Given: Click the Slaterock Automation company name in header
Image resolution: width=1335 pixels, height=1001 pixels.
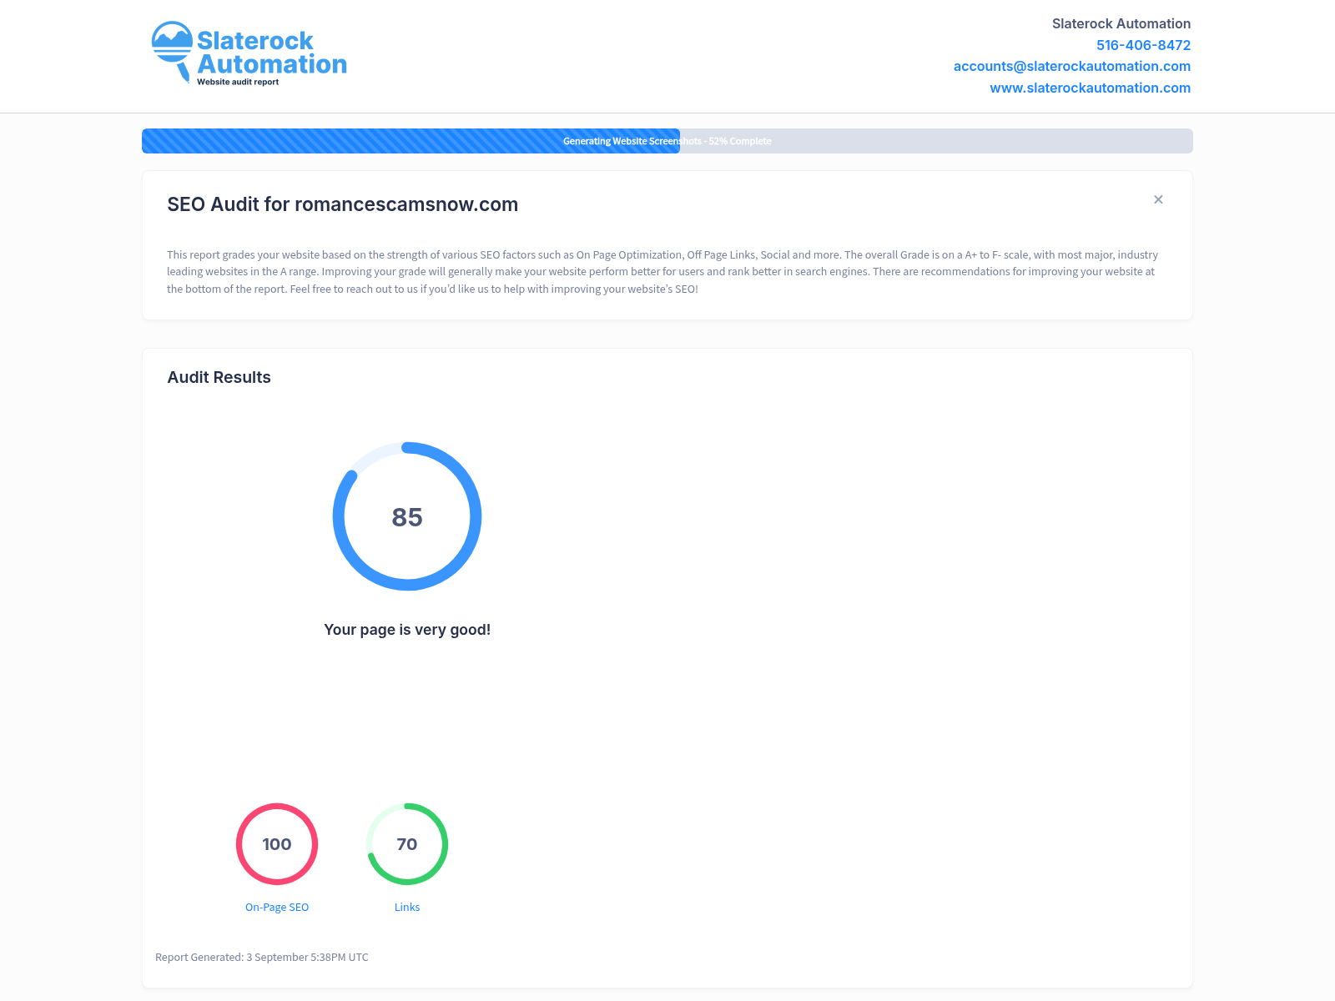Looking at the screenshot, I should coord(1121,23).
